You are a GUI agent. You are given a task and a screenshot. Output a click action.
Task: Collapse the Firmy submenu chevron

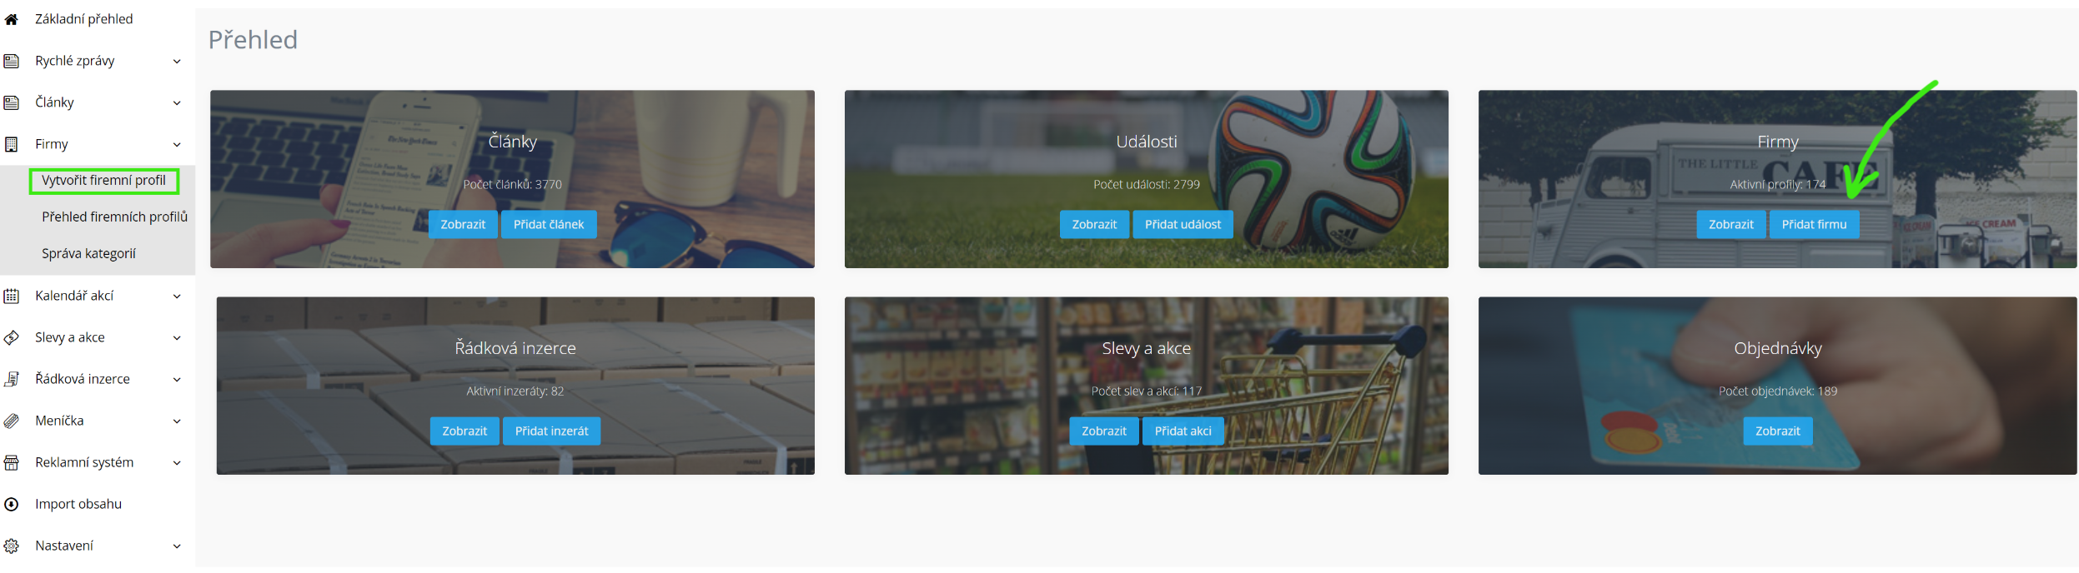177,145
